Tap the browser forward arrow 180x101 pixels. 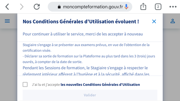[x=22, y=7]
